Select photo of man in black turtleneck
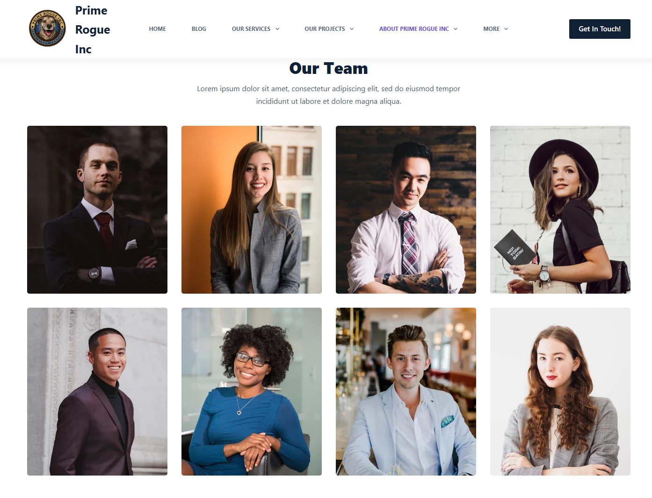Image resolution: width=652 pixels, height=498 pixels. pos(97,391)
